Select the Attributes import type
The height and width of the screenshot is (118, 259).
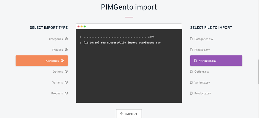tap(42, 61)
